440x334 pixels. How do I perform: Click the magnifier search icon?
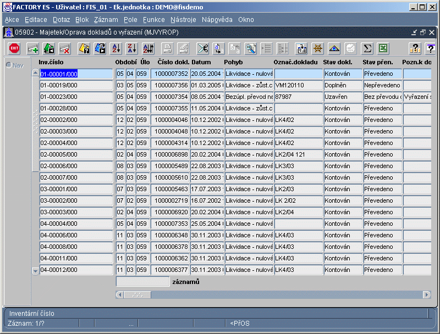coord(251,48)
